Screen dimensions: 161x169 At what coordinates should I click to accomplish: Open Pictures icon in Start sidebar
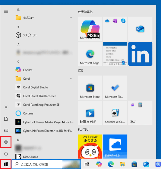pos(6,130)
